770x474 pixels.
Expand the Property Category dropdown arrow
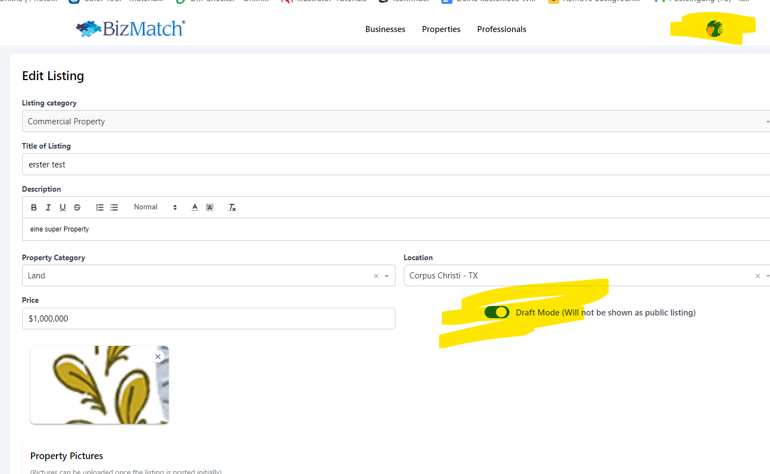point(387,276)
